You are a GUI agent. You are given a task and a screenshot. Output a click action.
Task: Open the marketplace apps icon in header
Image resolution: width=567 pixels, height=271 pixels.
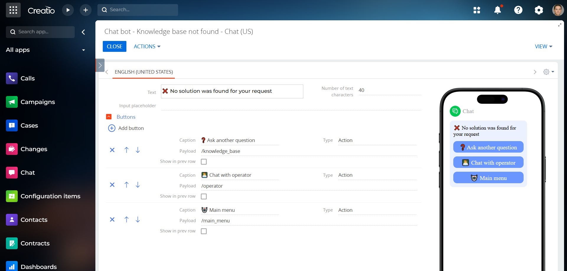point(477,10)
